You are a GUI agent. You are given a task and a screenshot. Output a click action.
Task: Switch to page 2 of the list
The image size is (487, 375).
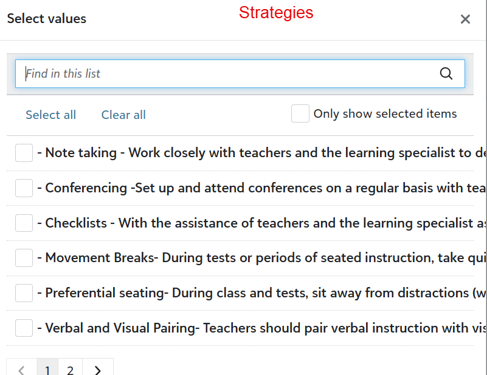[71, 369]
